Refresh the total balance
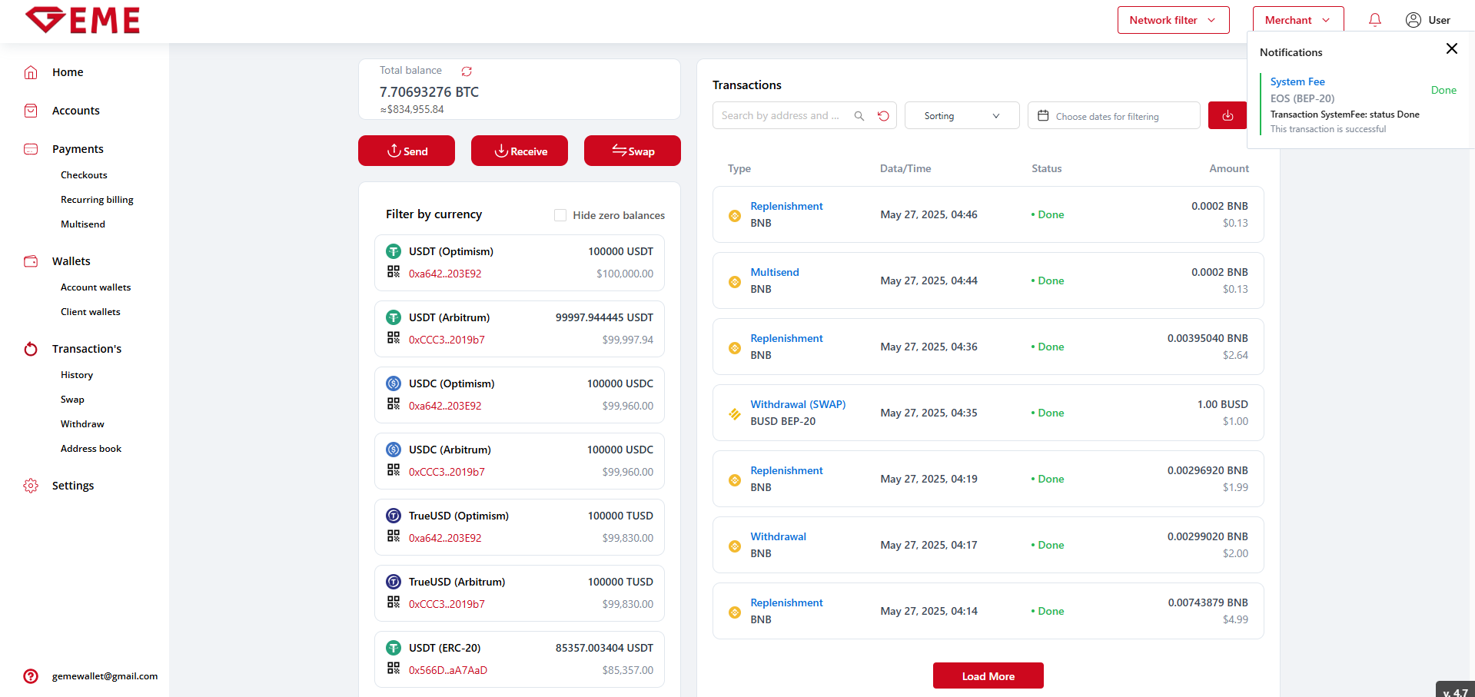 [x=467, y=71]
